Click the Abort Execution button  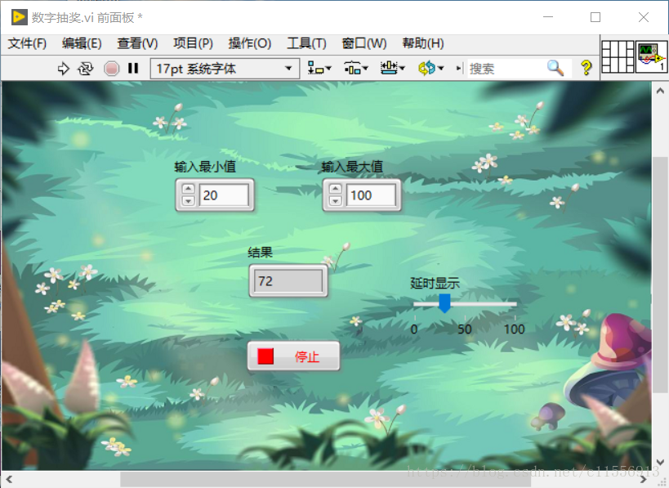tap(111, 69)
